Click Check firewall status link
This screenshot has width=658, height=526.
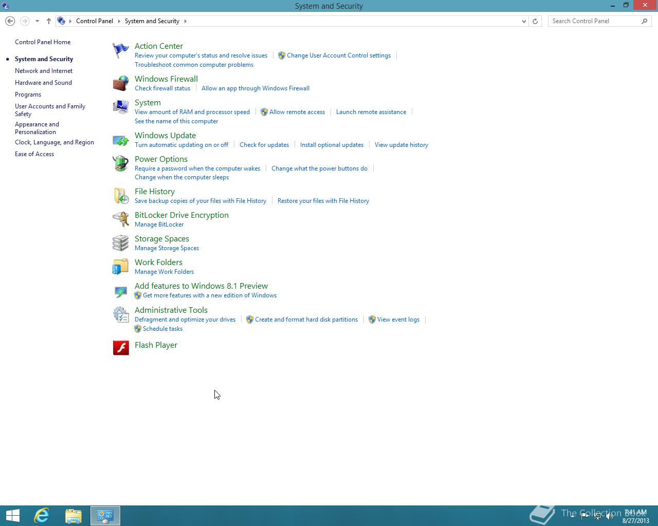click(x=162, y=88)
